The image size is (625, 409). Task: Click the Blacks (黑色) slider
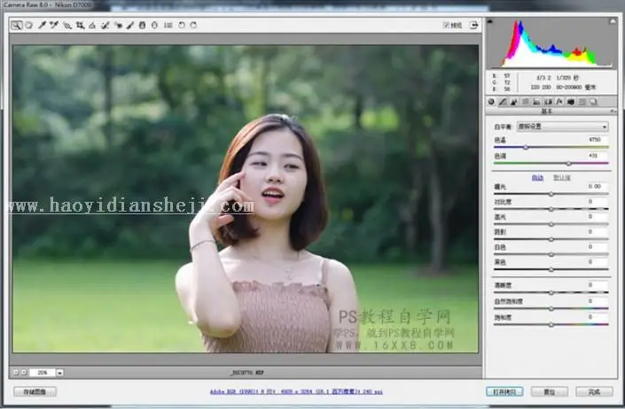(x=551, y=269)
